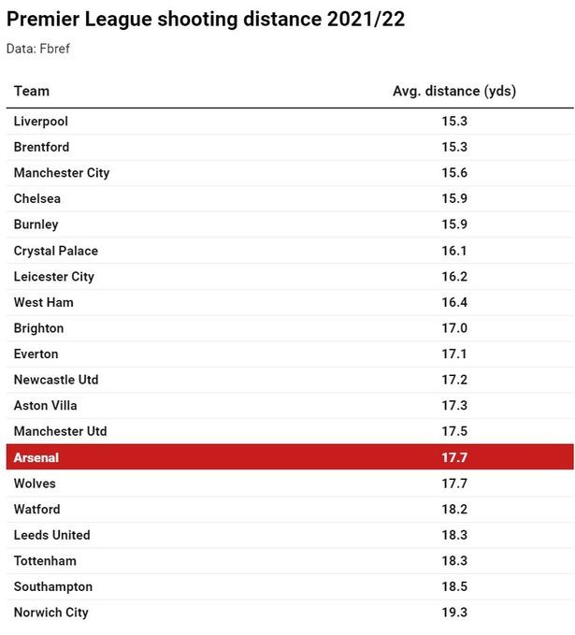Select the Leeds United row label
The height and width of the screenshot is (635, 575).
pyautogui.click(x=51, y=535)
